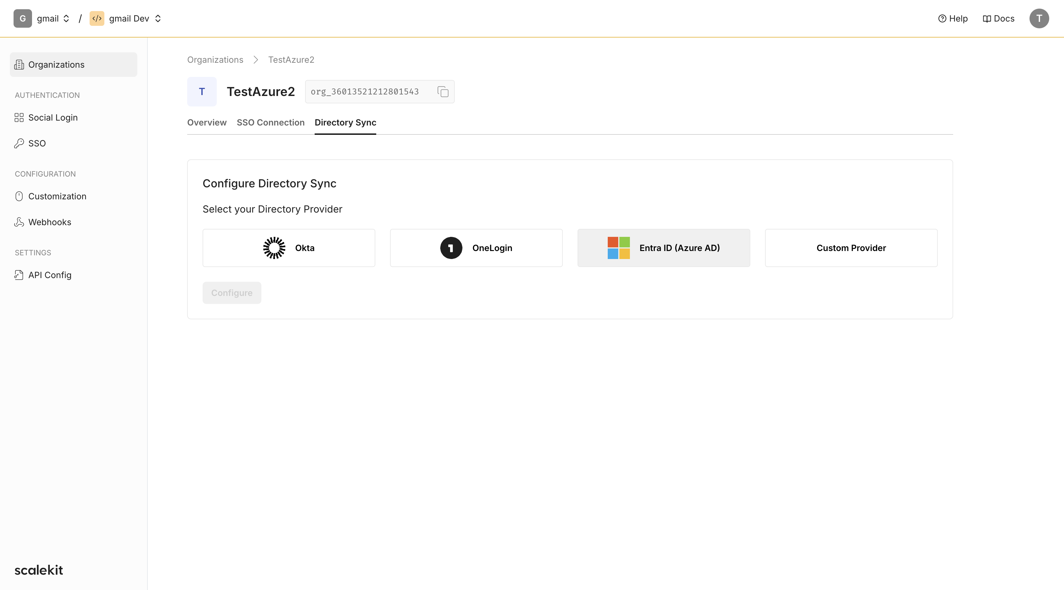Click the OneLogin circle logo
1064x590 pixels.
pyautogui.click(x=451, y=248)
